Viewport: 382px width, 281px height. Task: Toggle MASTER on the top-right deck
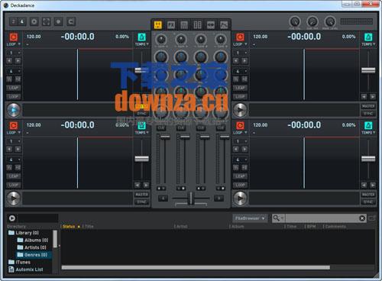click(368, 106)
